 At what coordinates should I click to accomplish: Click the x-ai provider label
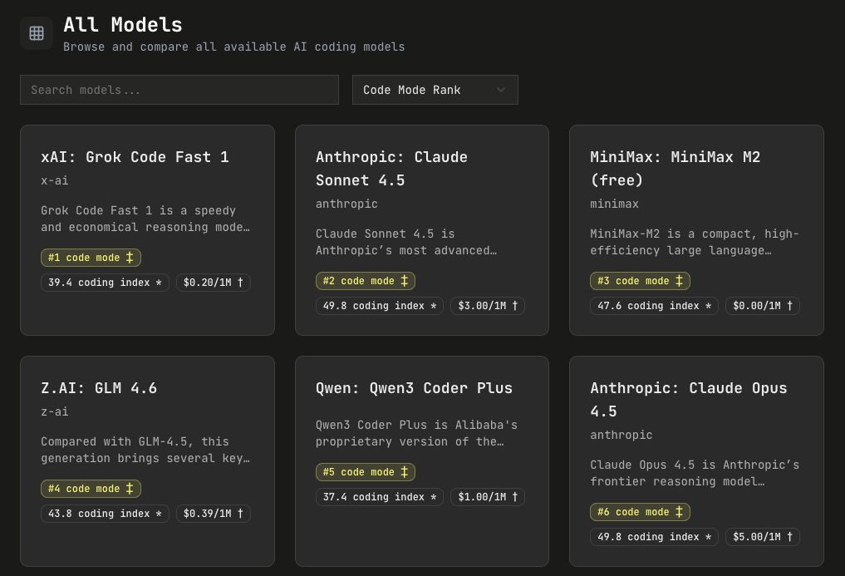(x=55, y=180)
